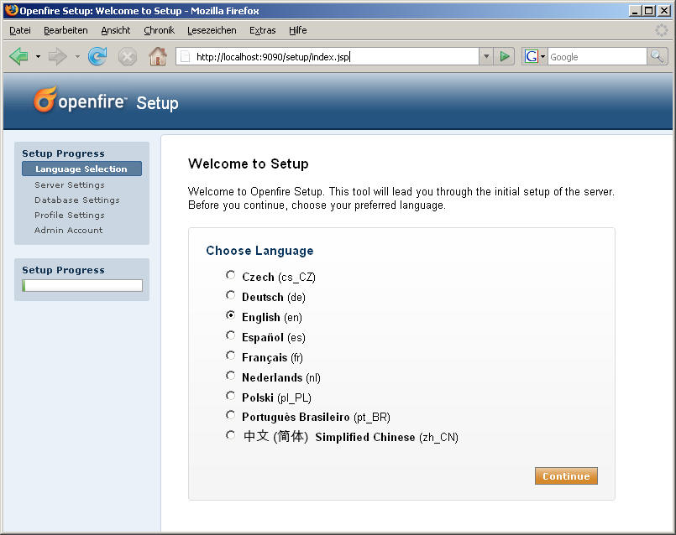
Task: Click the Stop loading icon
Action: (127, 57)
